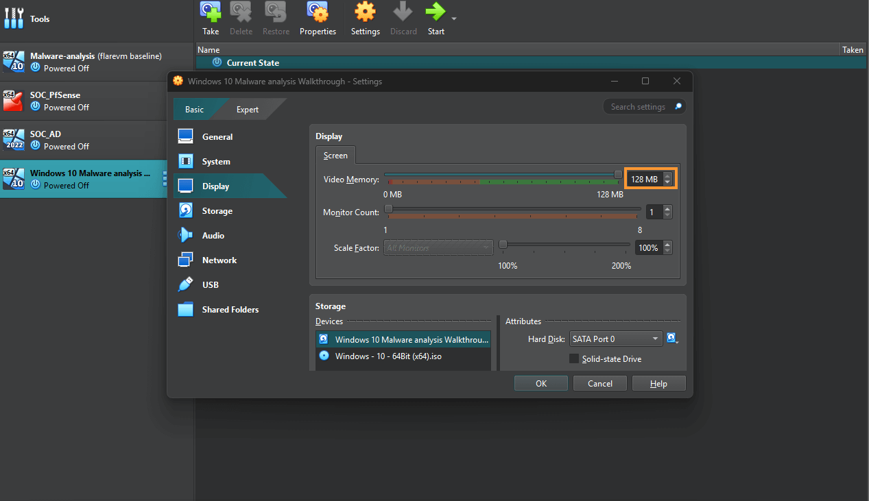Viewport: 869px width, 501px height.
Task: Open the Audio settings category
Action: 230,236
